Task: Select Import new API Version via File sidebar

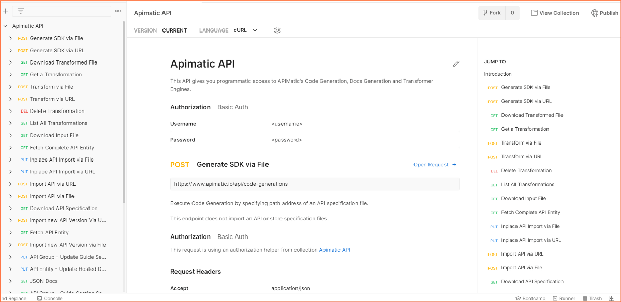Action: click(x=68, y=245)
